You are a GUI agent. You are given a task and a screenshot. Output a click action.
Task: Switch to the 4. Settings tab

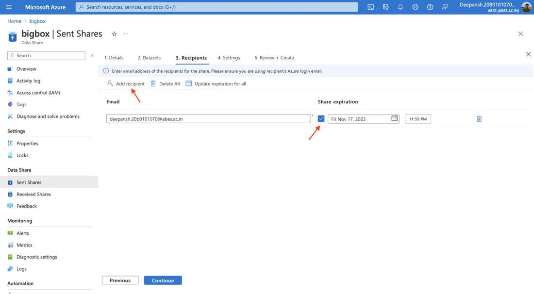[x=229, y=58]
